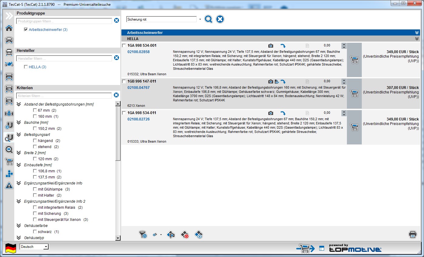Focus the Kriterien filtern input
Viewport: 424px width, 257px height.
point(64,96)
